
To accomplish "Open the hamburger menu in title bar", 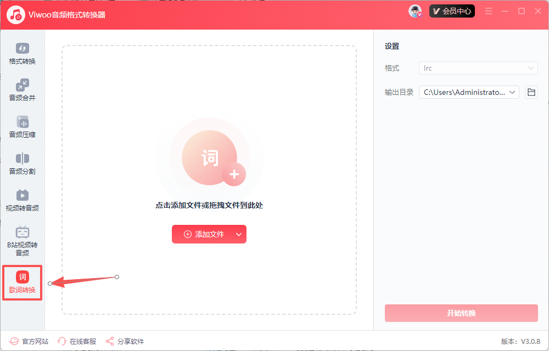I will coord(488,10).
